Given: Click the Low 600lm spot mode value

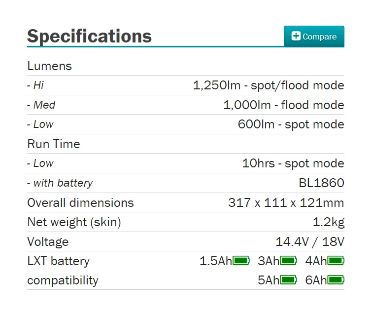Looking at the screenshot, I should 291,124.
